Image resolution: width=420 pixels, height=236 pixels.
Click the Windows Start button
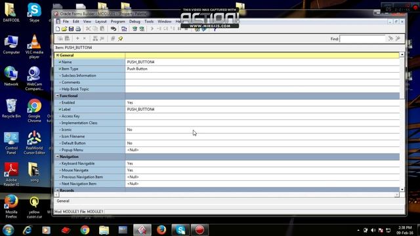pyautogui.click(x=9, y=230)
